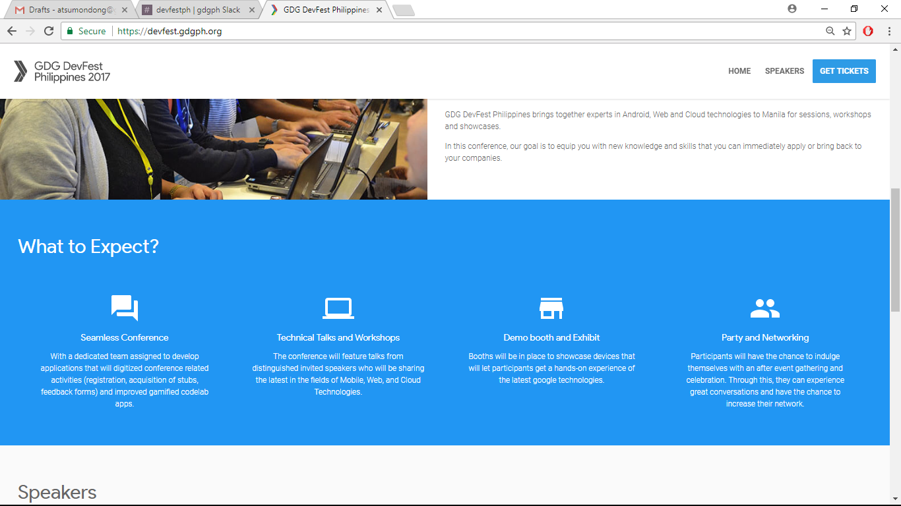
Task: Close the Gmail Drafts tab
Action: click(125, 10)
